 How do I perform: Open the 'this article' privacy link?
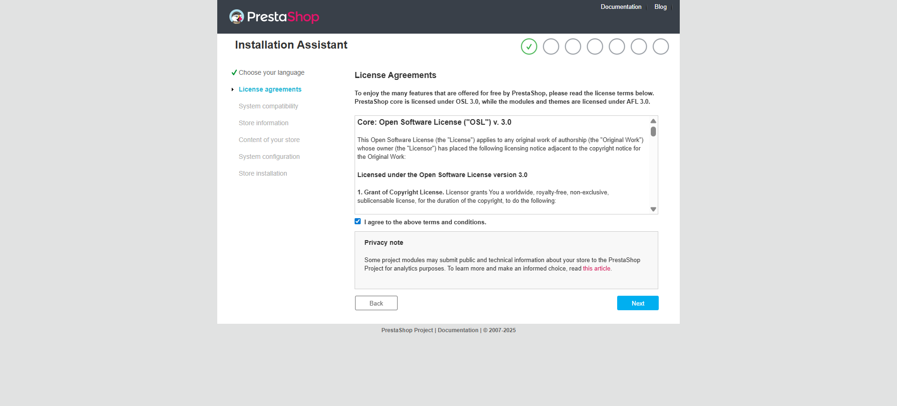[597, 269]
